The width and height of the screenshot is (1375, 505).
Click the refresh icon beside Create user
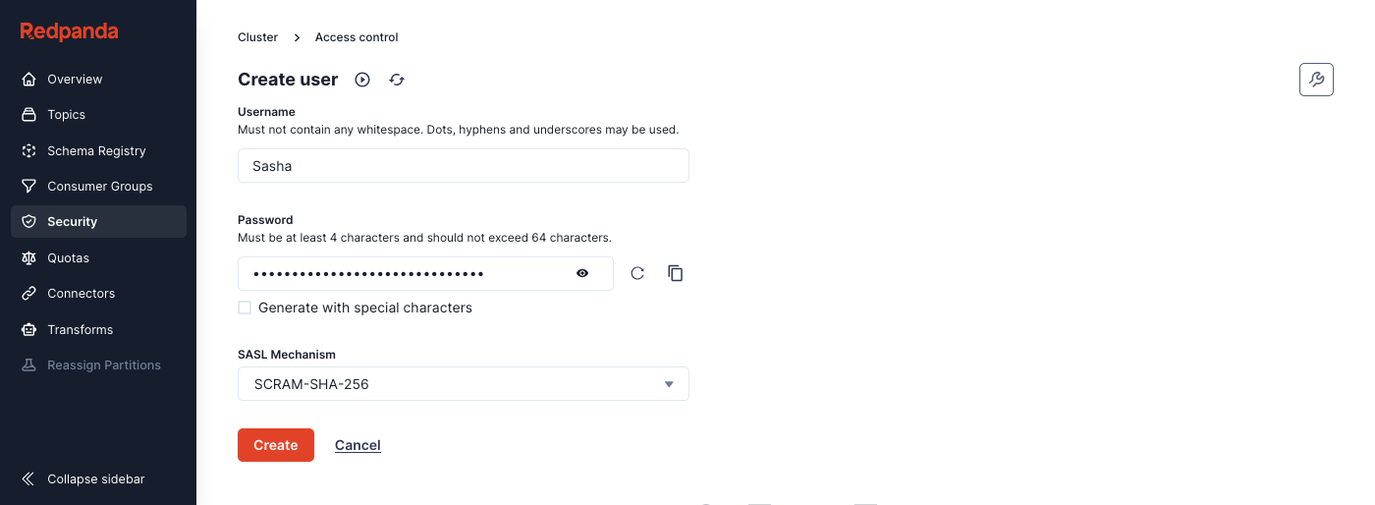click(x=397, y=81)
